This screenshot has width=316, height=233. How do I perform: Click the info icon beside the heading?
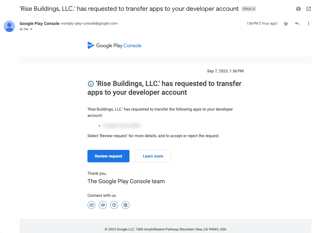click(x=91, y=84)
